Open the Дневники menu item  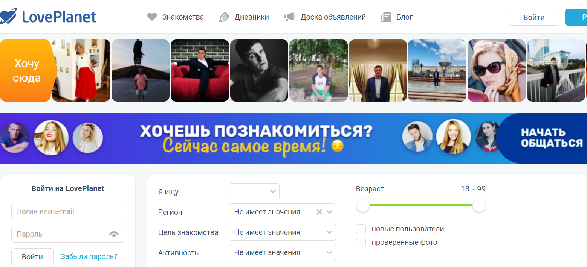point(252,17)
